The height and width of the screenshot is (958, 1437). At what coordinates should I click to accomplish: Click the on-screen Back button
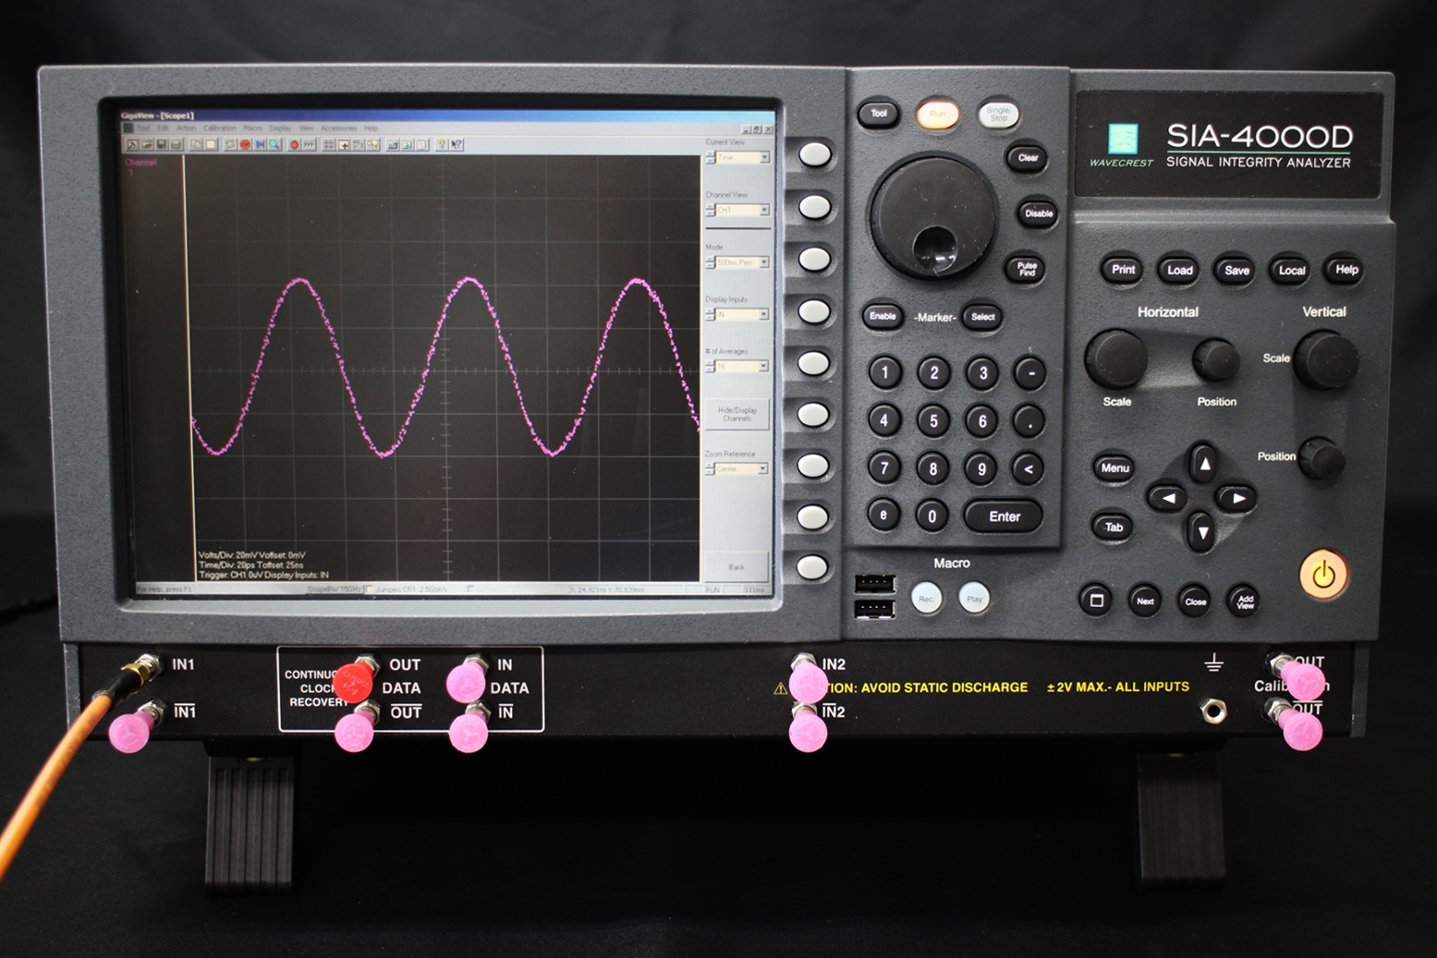click(x=736, y=566)
